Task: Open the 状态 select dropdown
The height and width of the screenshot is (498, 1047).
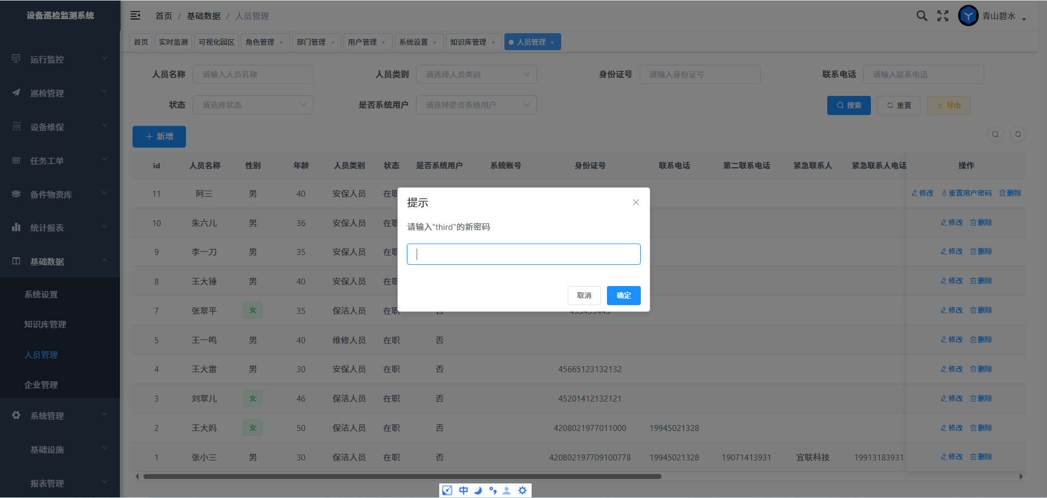Action: pos(252,105)
